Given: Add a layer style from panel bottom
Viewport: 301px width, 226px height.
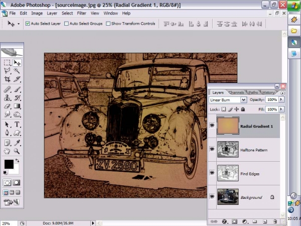Looking at the screenshot, I should click(224, 221).
